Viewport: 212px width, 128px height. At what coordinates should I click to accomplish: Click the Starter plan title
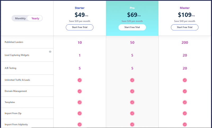pos(80,8)
